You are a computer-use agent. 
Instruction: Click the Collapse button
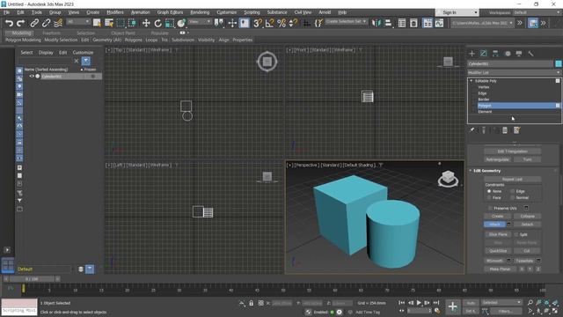click(527, 217)
